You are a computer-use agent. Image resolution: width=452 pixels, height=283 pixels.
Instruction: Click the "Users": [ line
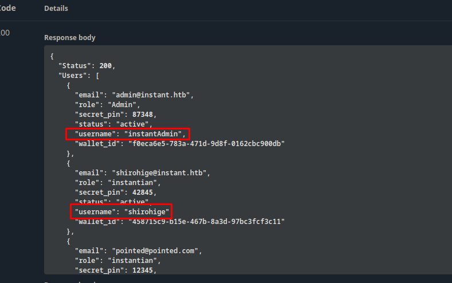click(x=78, y=76)
